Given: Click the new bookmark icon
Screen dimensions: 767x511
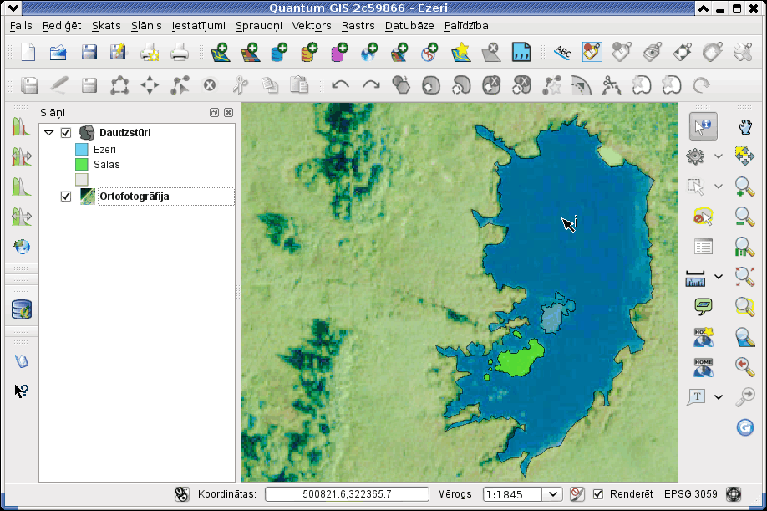Looking at the screenshot, I should [704, 337].
